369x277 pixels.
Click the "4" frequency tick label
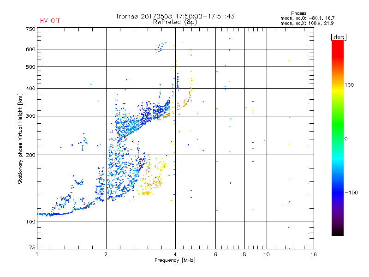(x=175, y=254)
